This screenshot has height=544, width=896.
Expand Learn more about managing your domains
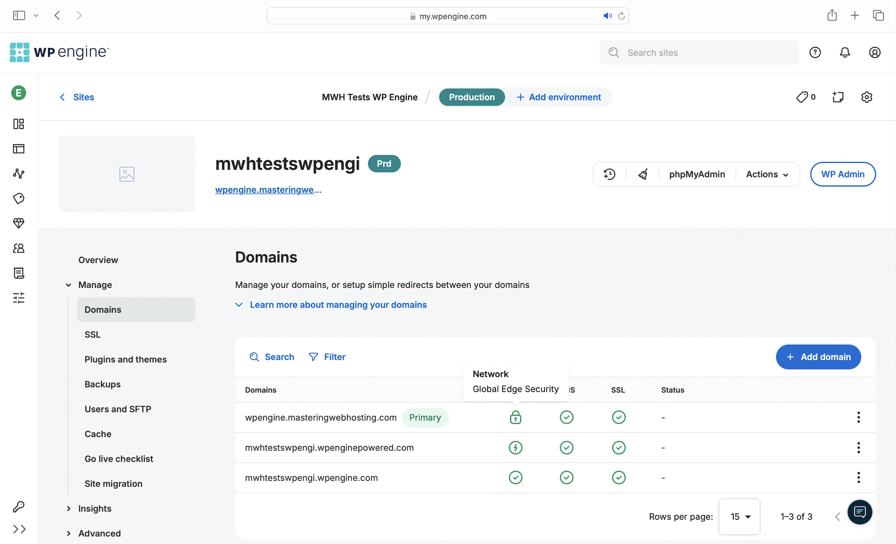point(338,305)
